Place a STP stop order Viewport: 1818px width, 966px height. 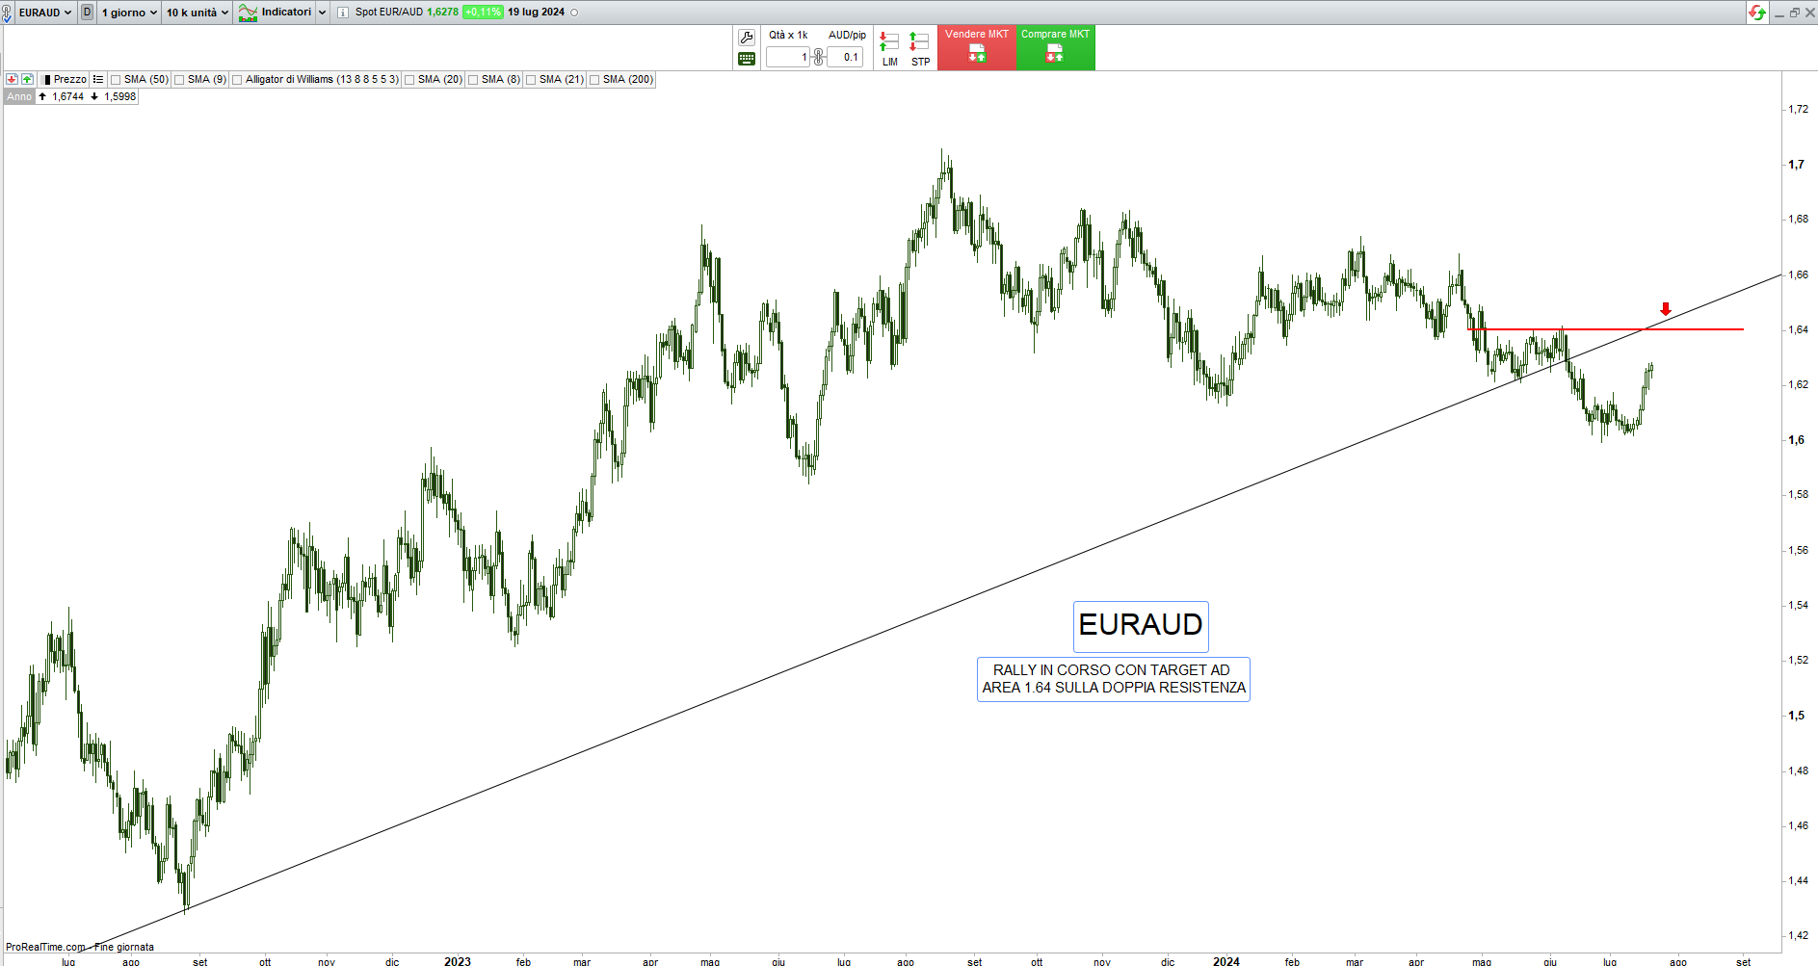920,49
